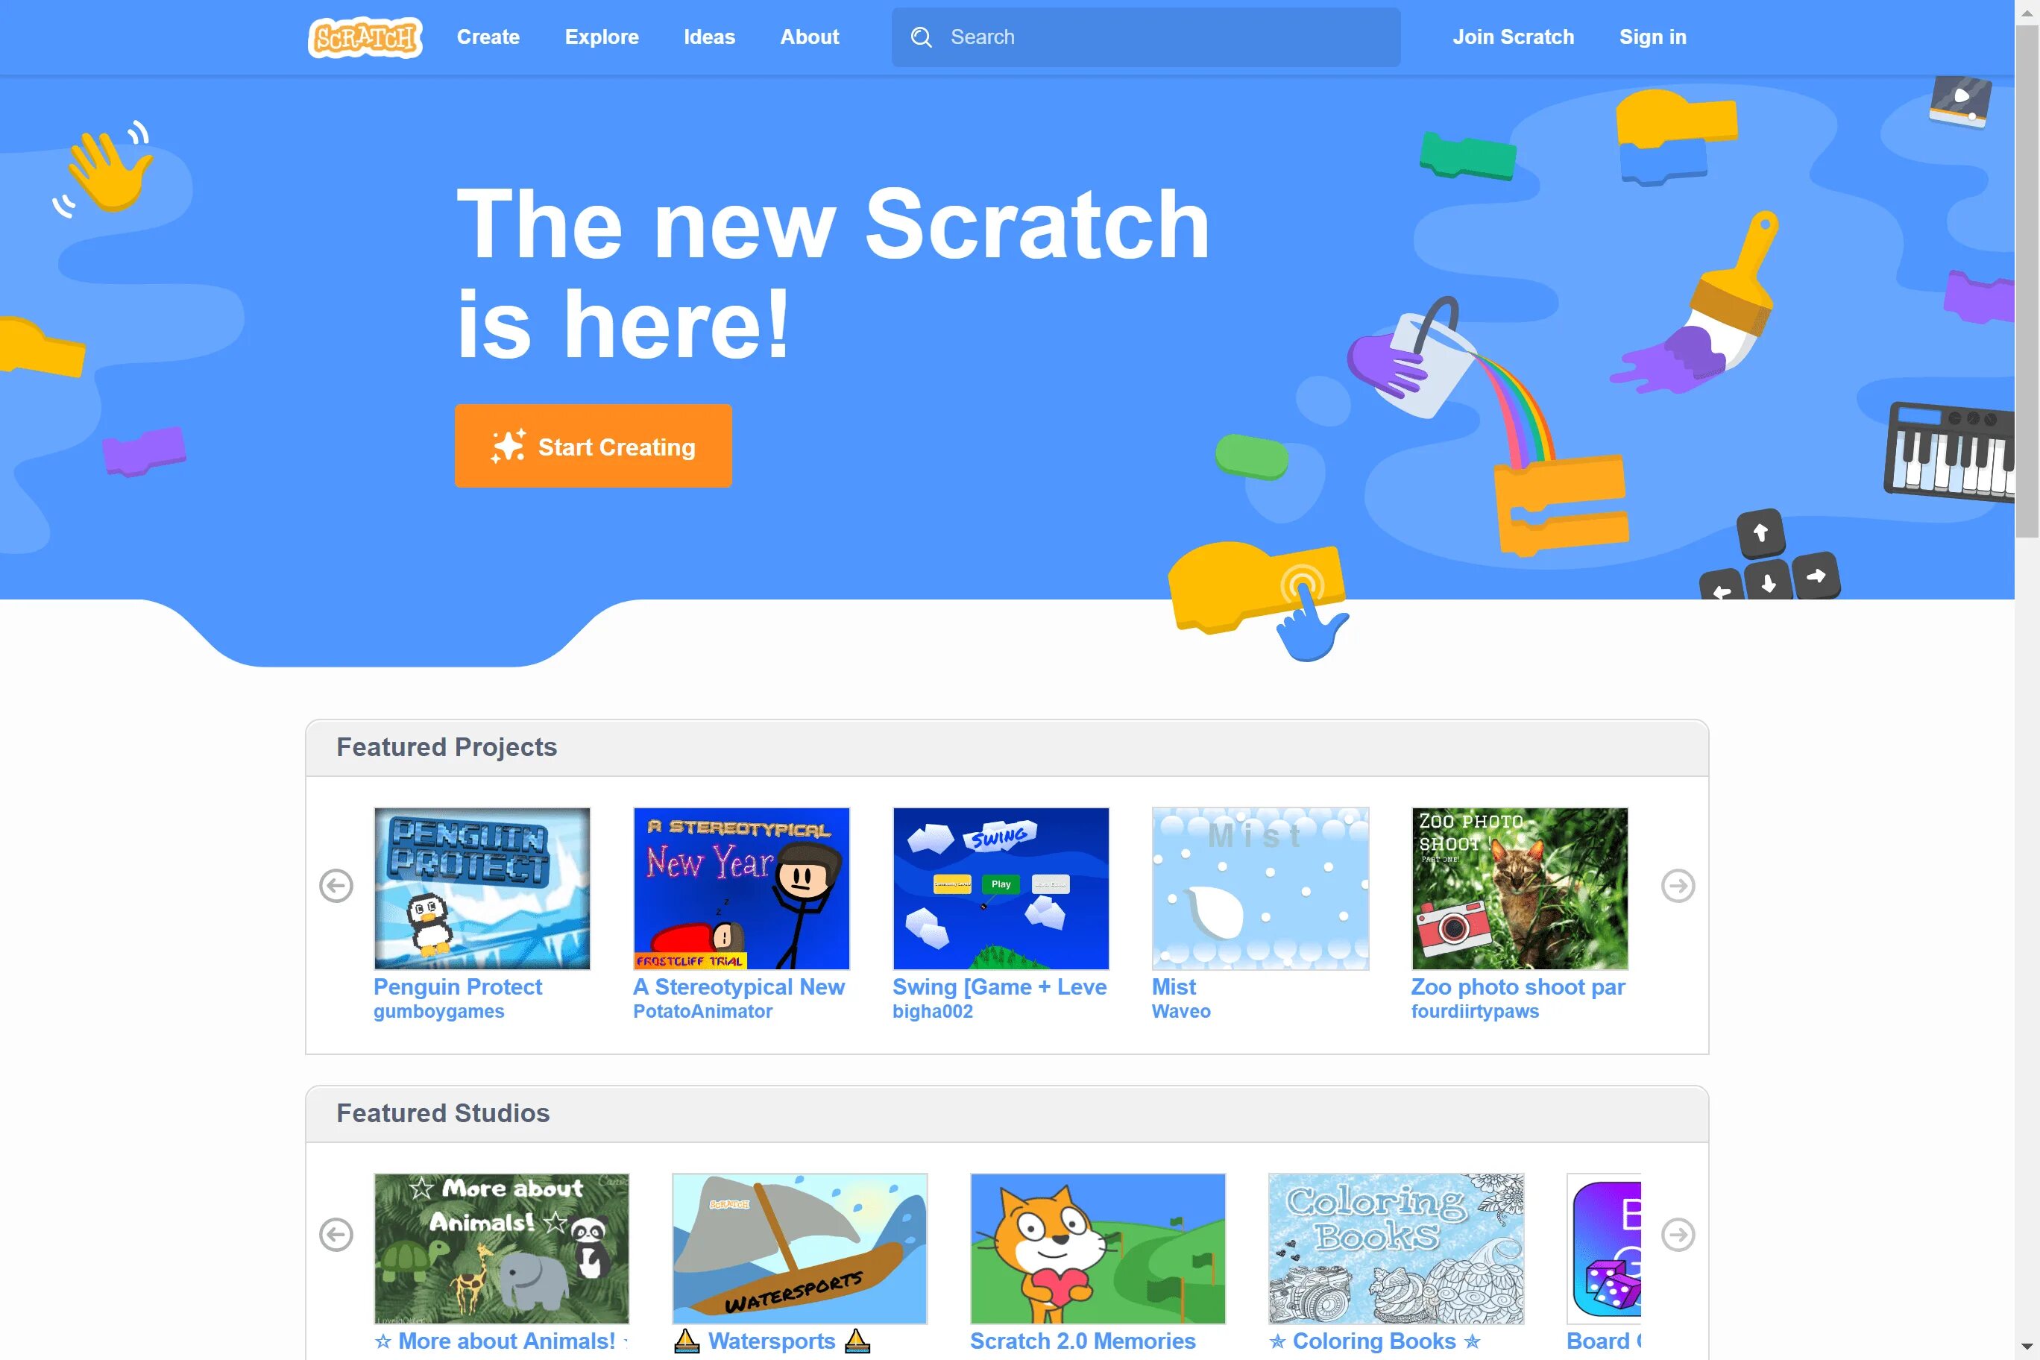The image size is (2040, 1360).
Task: Click the Join Scratch button
Action: (x=1514, y=37)
